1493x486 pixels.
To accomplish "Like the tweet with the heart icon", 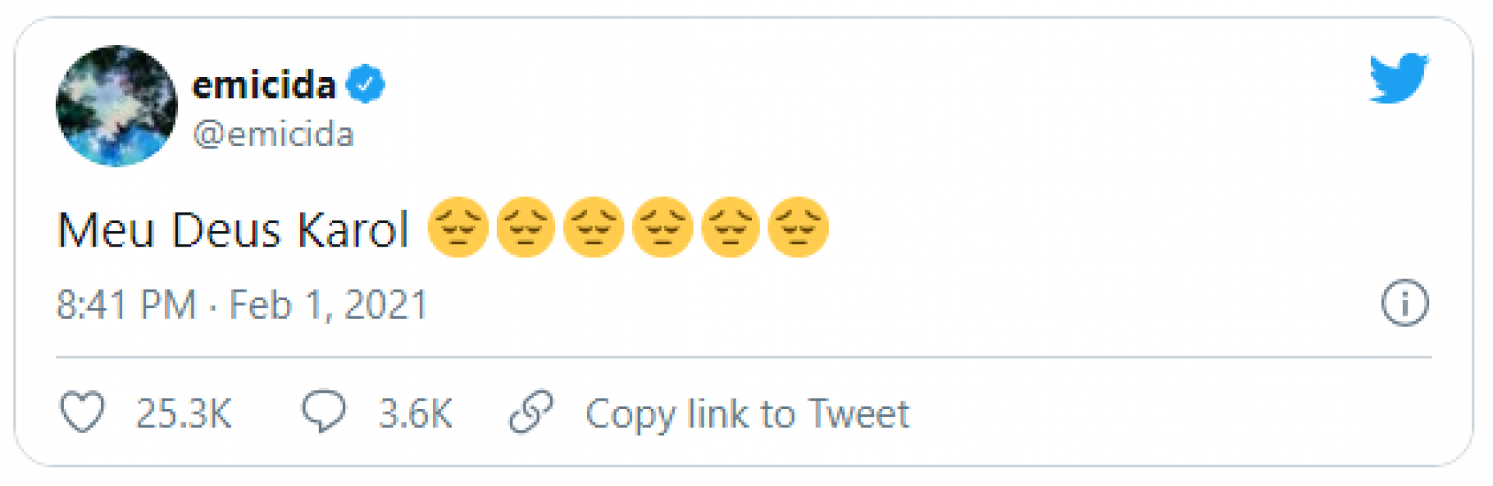I will click(82, 412).
